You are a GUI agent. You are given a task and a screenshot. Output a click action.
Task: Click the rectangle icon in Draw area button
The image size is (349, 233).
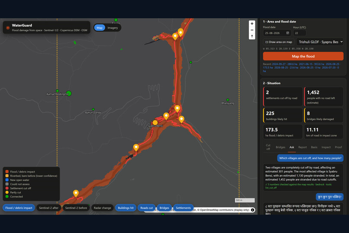[x=267, y=42]
